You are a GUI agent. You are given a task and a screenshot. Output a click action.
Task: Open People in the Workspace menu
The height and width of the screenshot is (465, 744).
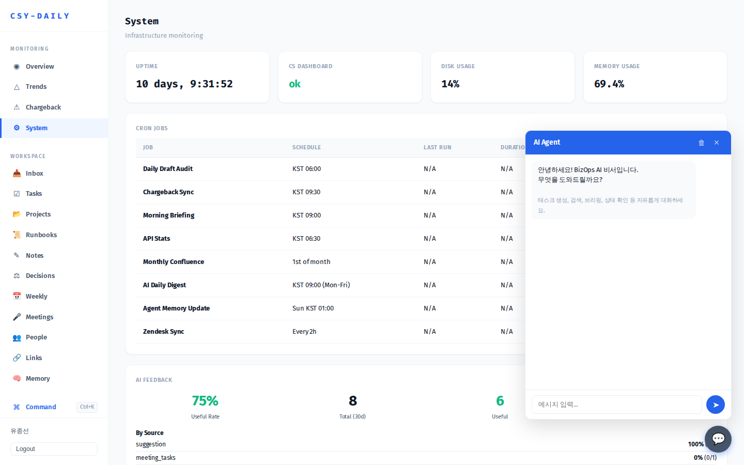point(36,337)
